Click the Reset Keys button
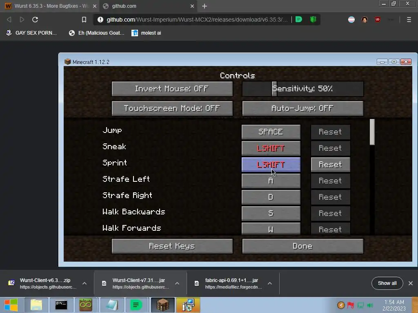The image size is (418, 313). pos(172,246)
